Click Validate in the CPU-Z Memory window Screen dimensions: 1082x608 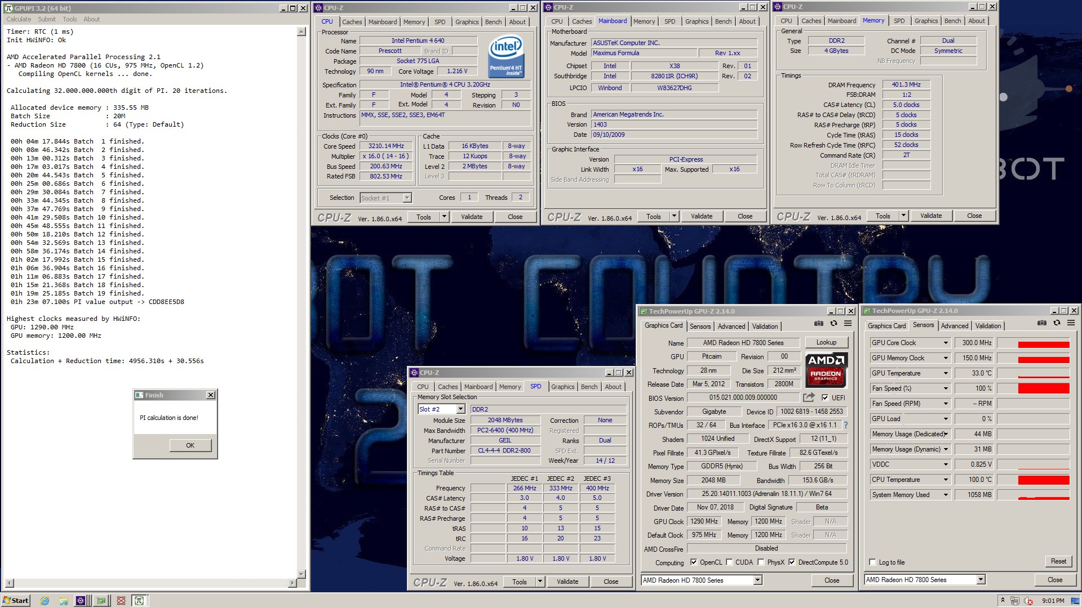tap(931, 216)
